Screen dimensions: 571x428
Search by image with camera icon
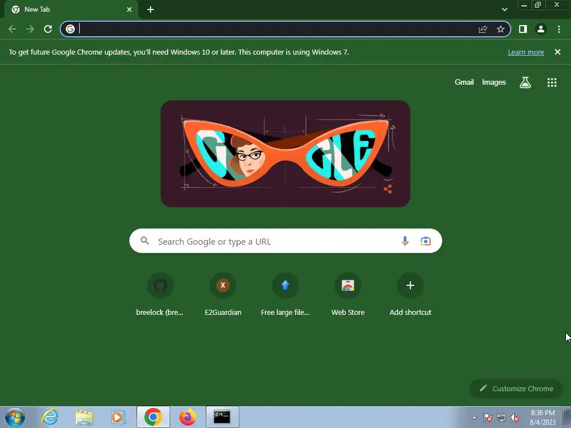425,241
